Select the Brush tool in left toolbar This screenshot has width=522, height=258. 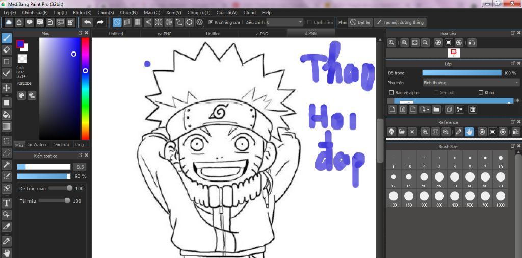click(x=6, y=38)
